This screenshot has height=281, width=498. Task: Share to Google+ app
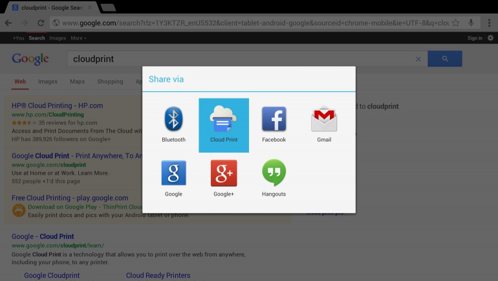coord(223,178)
